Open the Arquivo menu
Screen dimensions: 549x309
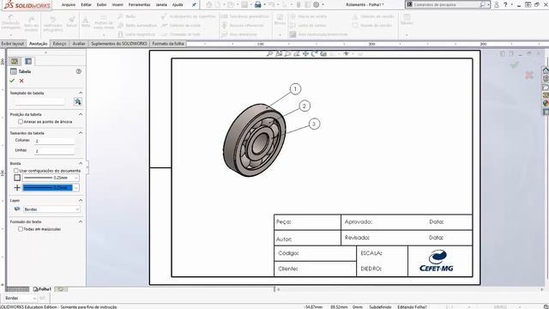pos(69,5)
